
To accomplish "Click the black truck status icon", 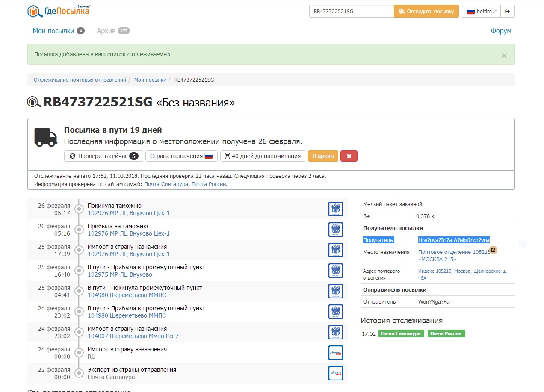I will click(45, 138).
